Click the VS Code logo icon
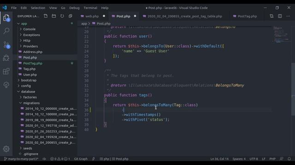Image resolution: width=295 pixels, height=165 pixels. point(5,8)
